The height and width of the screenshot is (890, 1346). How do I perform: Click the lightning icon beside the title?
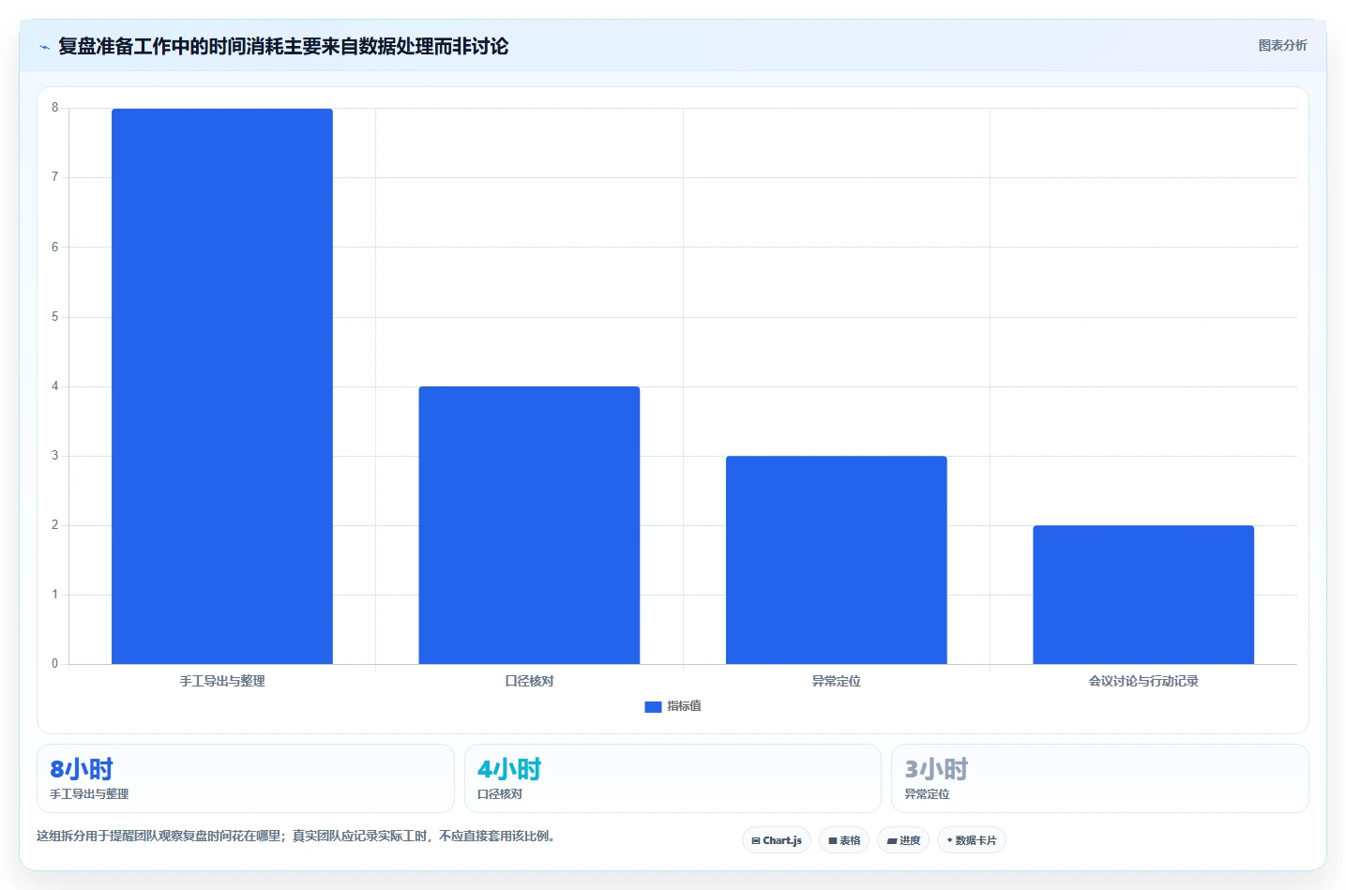tap(44, 47)
